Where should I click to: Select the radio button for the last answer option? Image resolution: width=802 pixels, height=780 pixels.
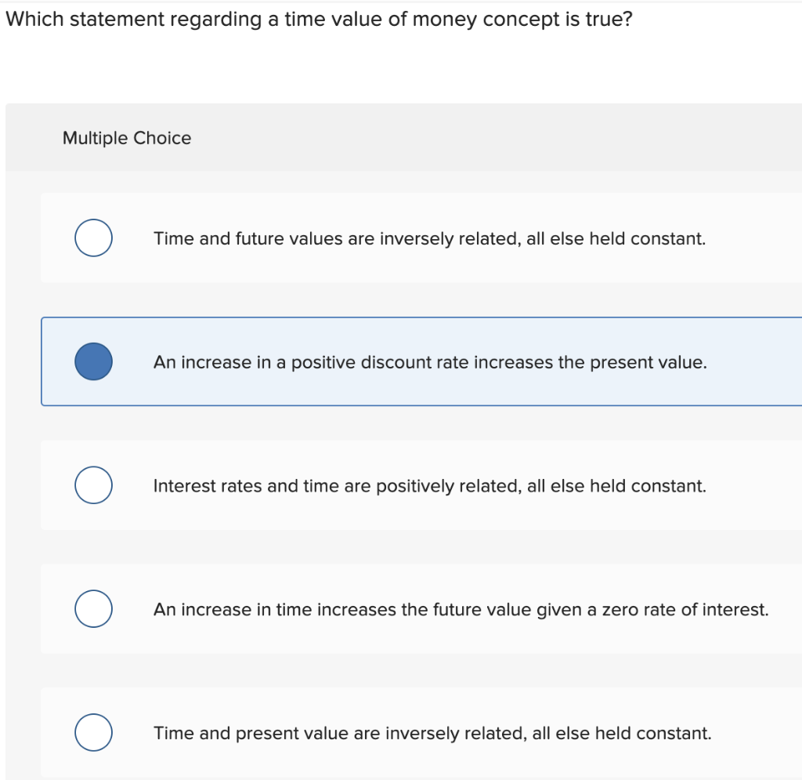(93, 732)
